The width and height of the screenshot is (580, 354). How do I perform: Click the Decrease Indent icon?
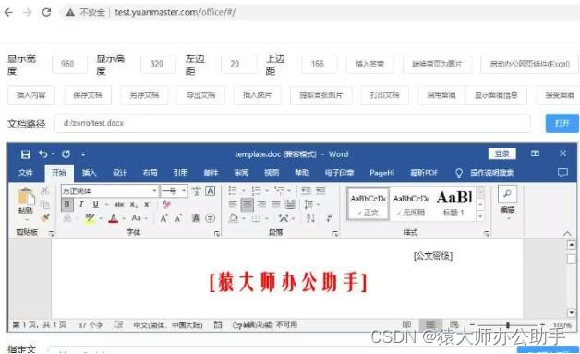coord(306,190)
